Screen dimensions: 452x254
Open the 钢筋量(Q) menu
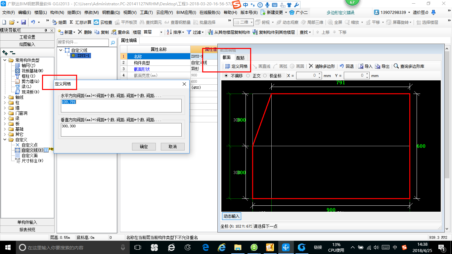(111, 13)
